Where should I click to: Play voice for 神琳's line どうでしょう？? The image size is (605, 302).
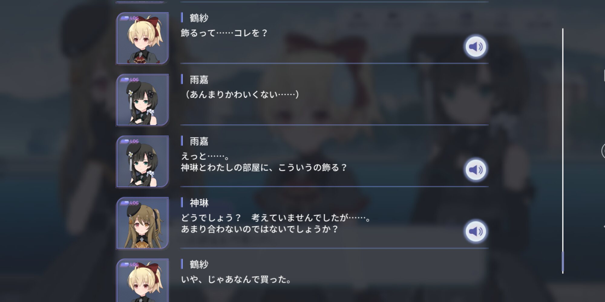(x=476, y=231)
